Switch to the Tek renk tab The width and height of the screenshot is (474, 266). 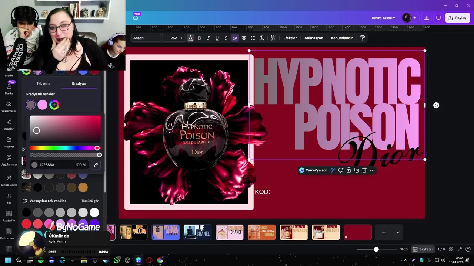(43, 83)
